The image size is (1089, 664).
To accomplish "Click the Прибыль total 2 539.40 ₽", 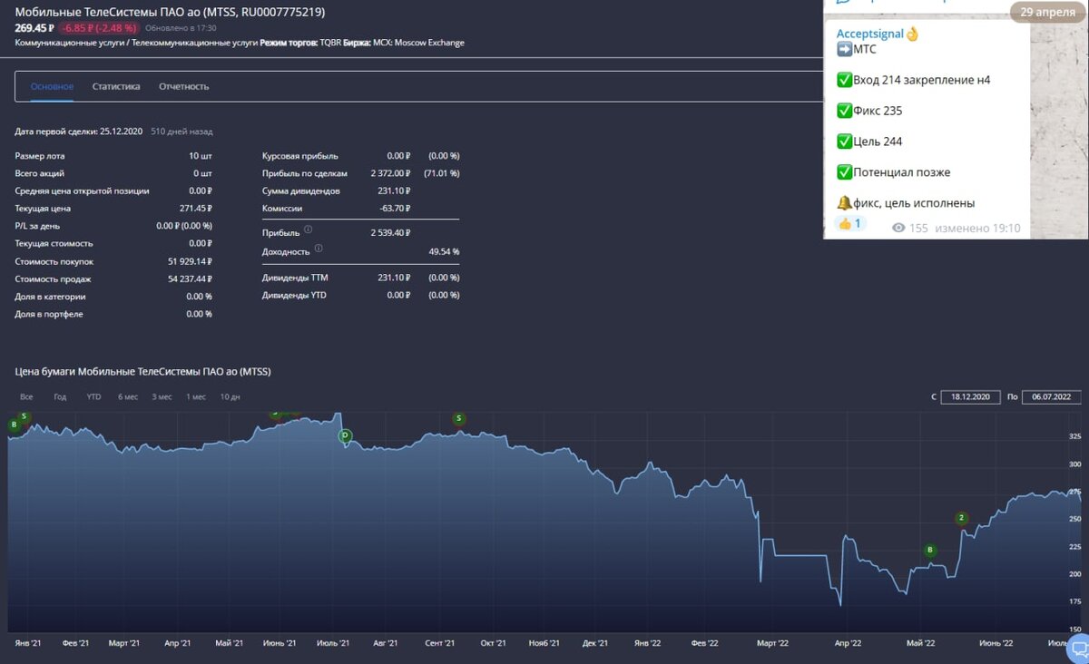I will tap(391, 233).
